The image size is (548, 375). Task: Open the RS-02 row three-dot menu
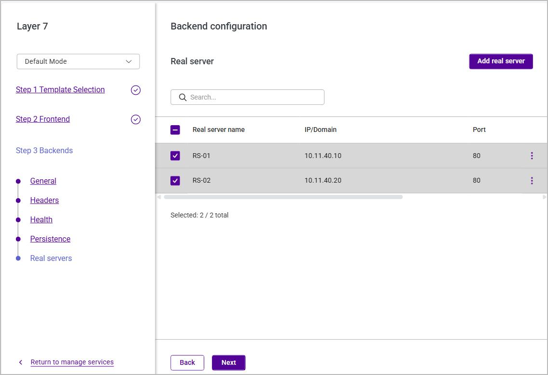pyautogui.click(x=532, y=181)
